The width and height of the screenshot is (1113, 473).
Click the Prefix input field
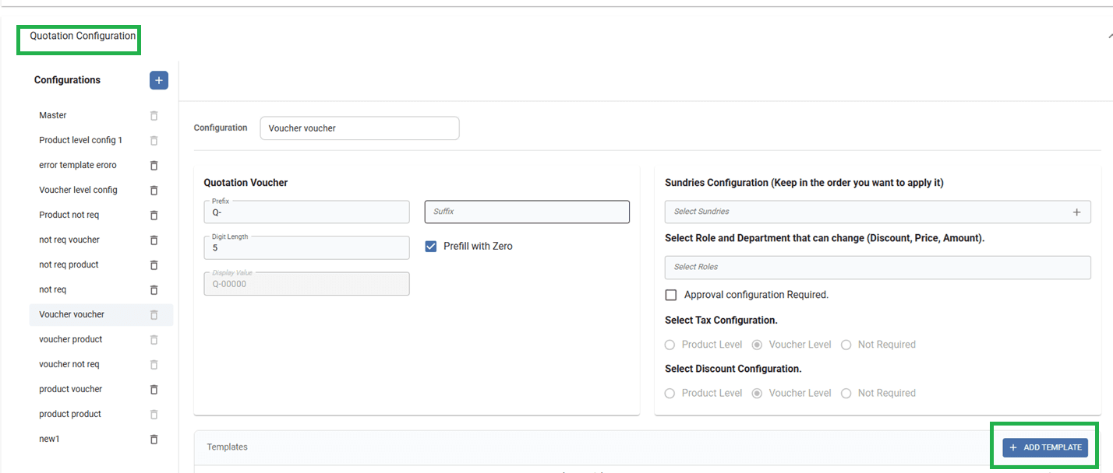pos(306,212)
